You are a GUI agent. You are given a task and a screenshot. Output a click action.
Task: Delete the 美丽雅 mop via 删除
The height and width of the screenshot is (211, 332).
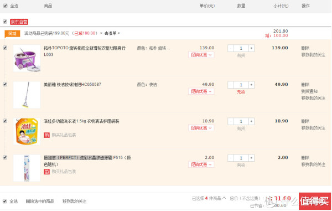(x=305, y=85)
